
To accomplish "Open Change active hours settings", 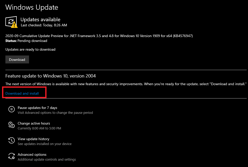I will (x=33, y=123).
